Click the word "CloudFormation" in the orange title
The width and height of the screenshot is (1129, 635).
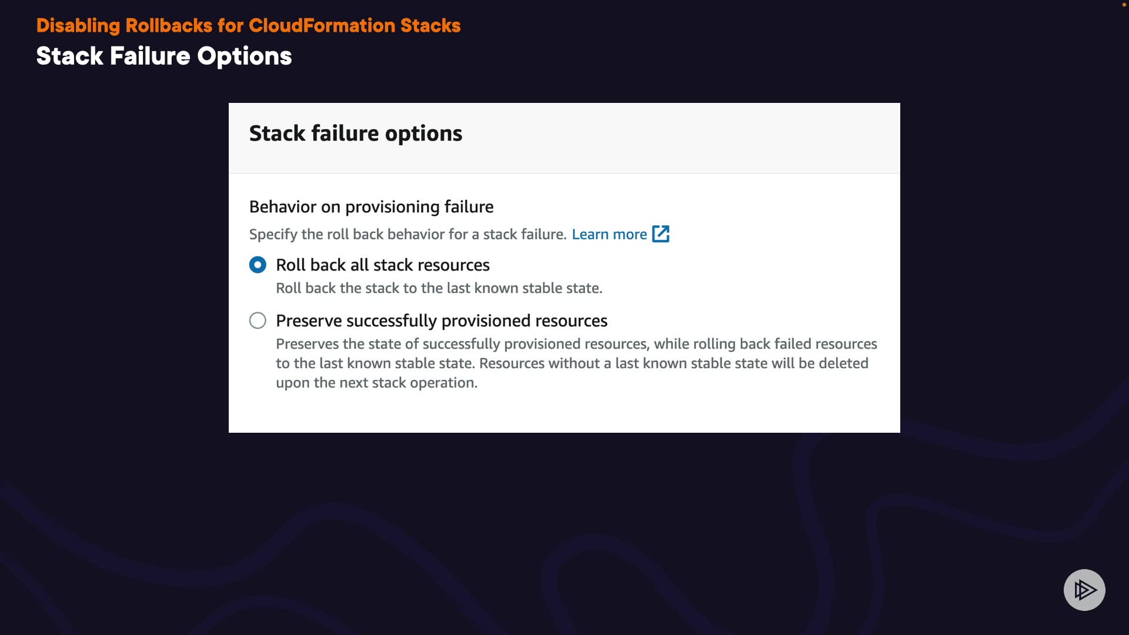322,26
